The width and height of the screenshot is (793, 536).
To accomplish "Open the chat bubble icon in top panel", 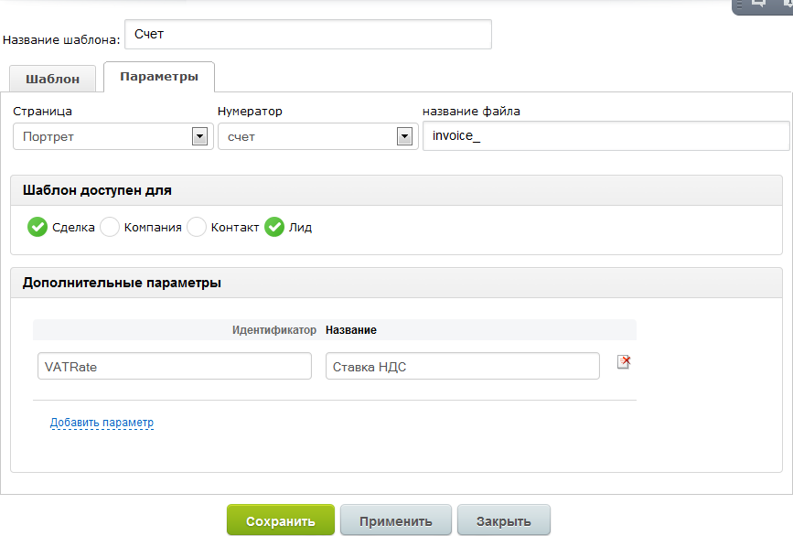I will tap(758, 4).
